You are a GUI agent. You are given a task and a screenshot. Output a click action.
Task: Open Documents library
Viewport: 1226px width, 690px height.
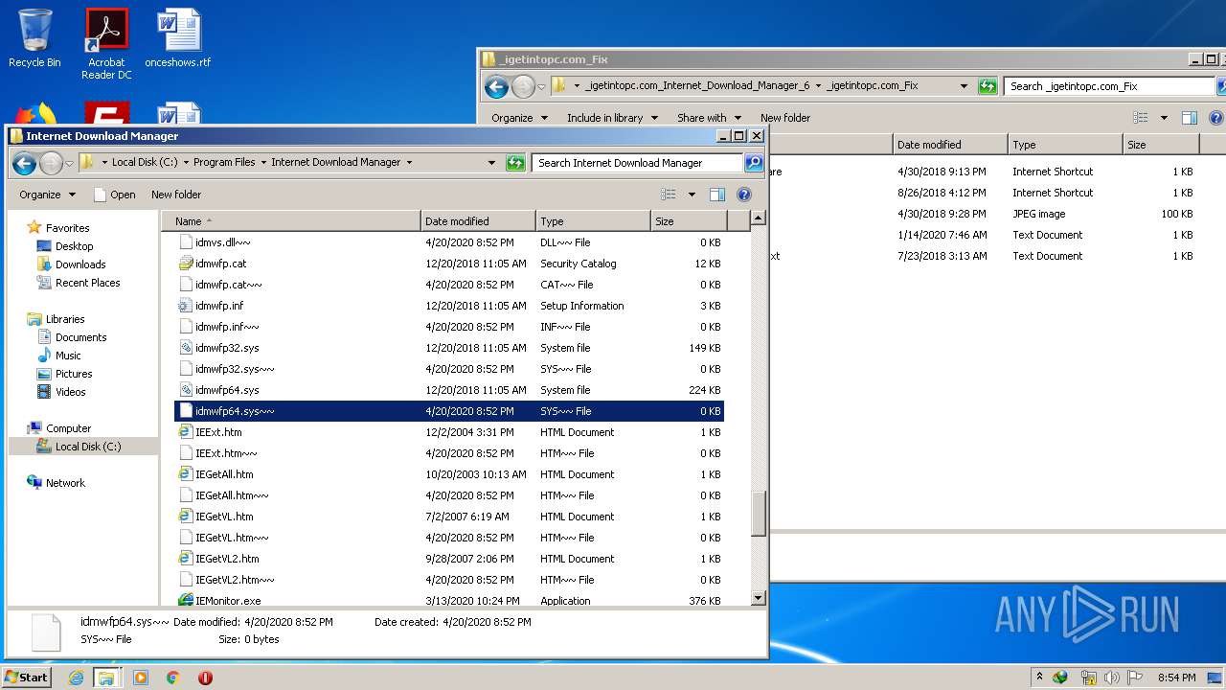click(80, 337)
